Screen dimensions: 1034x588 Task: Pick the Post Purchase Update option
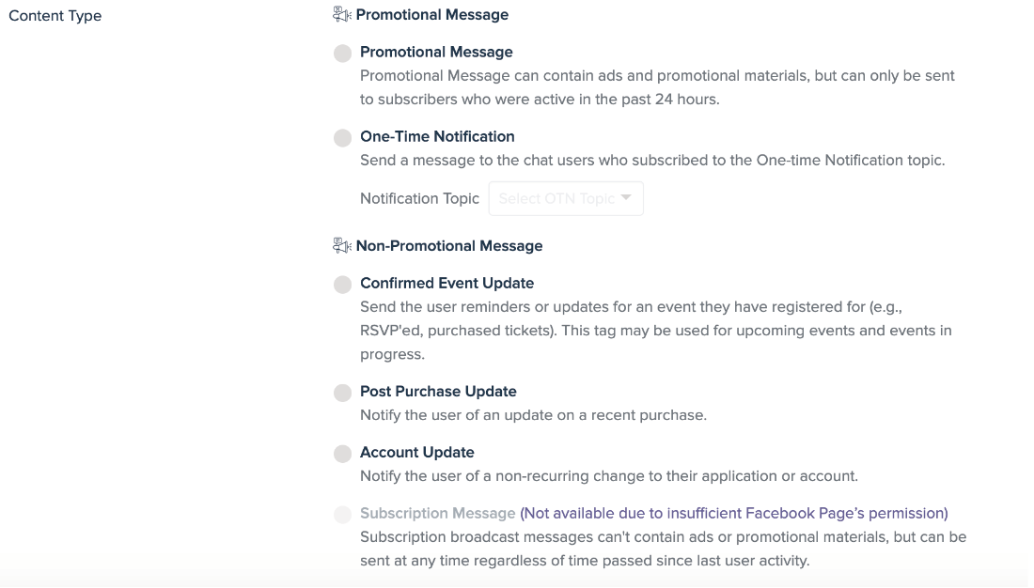(343, 393)
